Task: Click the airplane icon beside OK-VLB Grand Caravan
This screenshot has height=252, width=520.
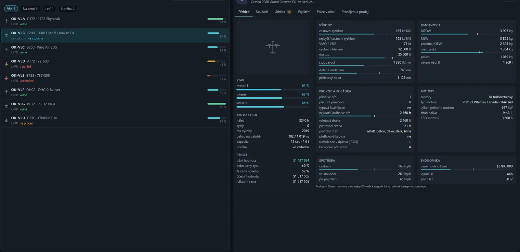Action: pos(6,35)
